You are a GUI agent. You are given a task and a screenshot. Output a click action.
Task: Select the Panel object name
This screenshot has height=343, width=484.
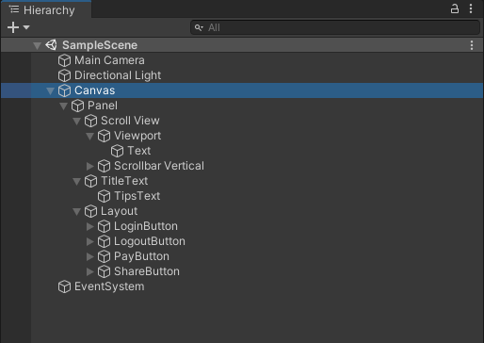point(103,106)
